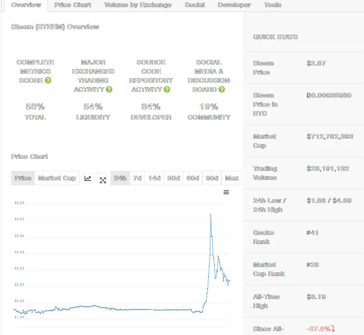Screen dimensions: 364x335
Task: Click help icon beside Trading Activity
Action: [109, 89]
